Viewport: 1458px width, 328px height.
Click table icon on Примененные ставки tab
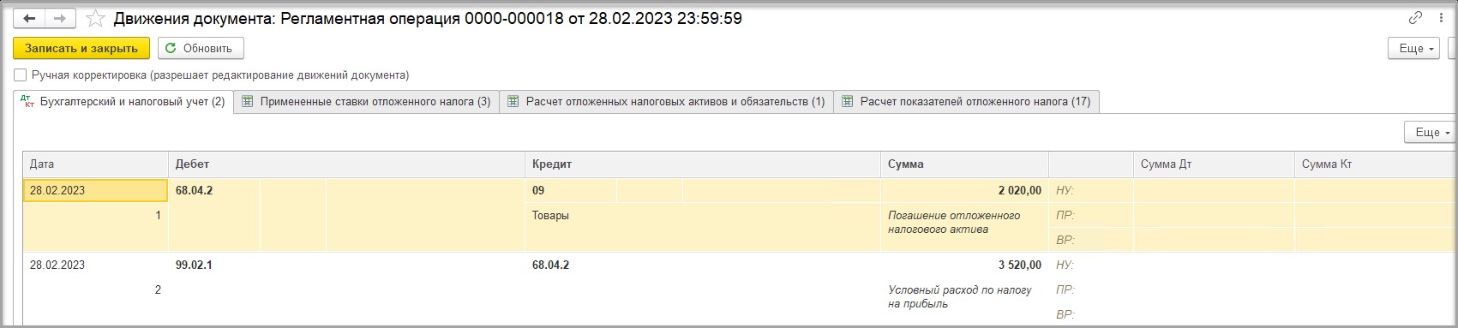tap(248, 102)
